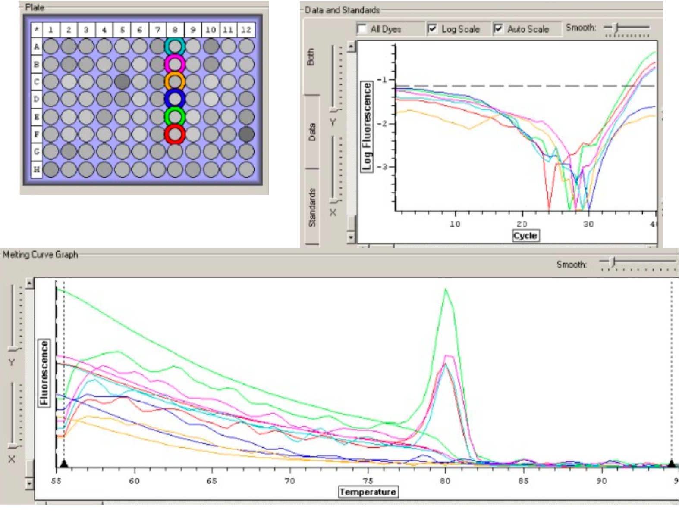679x511 pixels.
Task: Click amplification graph X-axis zoom slider
Action: tap(333, 201)
